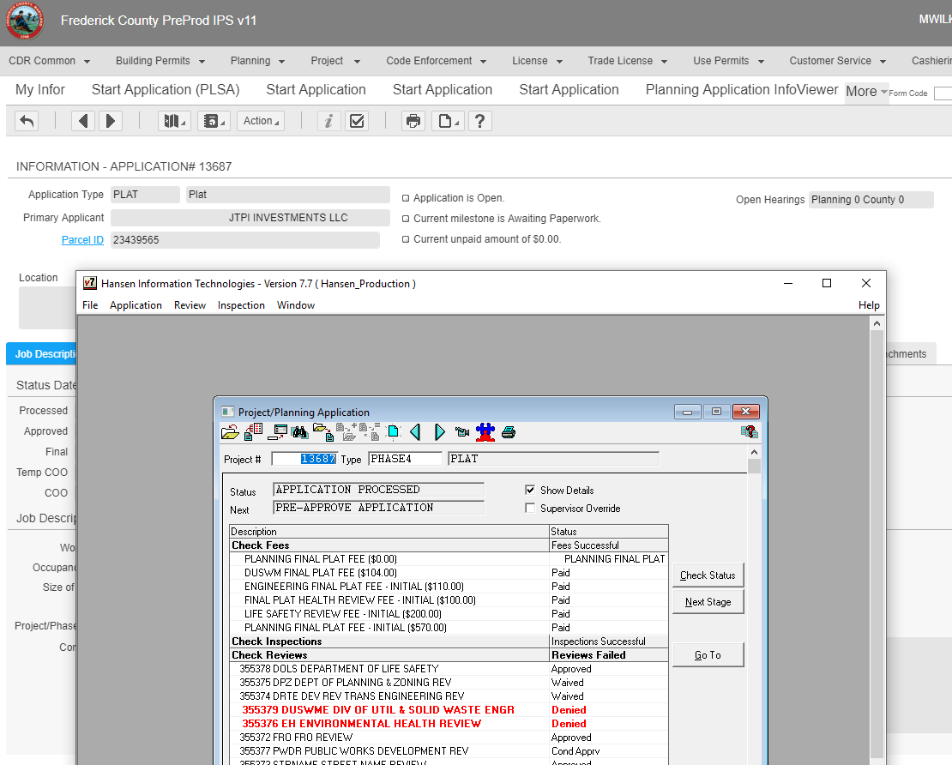This screenshot has height=765, width=952.
Task: Open the File menu in Hansen window
Action: (90, 304)
